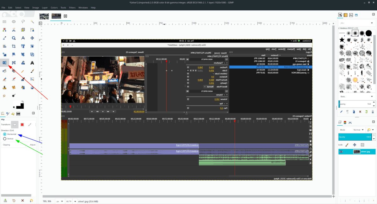Select Vertical flip direction
The image size is (377, 204).
[5, 139]
